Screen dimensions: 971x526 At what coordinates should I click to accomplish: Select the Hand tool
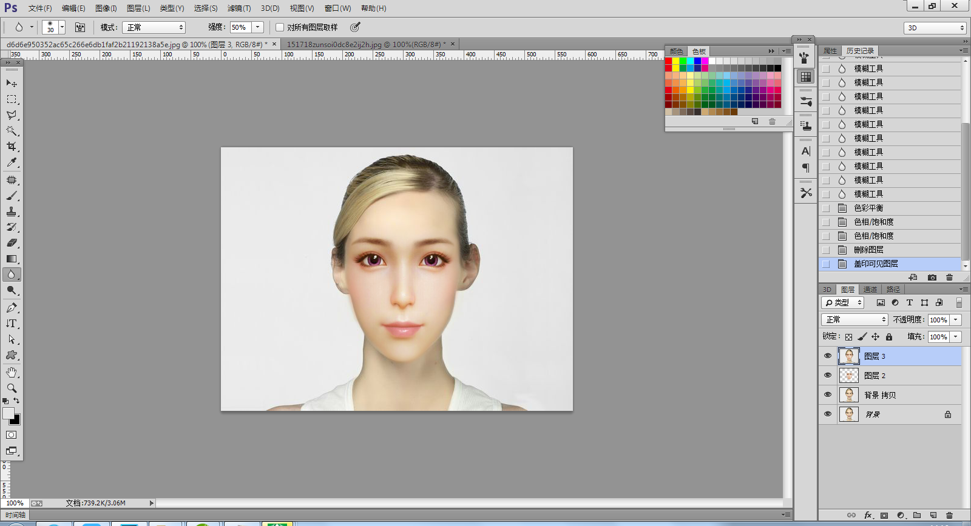(12, 371)
